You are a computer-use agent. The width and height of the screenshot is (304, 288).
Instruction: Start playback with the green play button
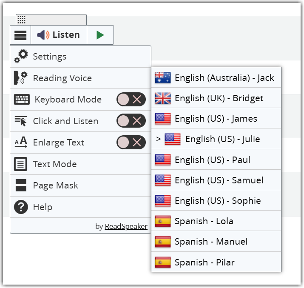pyautogui.click(x=100, y=35)
